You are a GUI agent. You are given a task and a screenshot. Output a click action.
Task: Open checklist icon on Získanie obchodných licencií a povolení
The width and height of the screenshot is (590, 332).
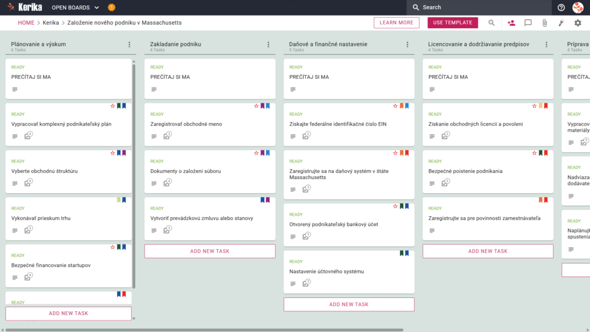coord(445,135)
